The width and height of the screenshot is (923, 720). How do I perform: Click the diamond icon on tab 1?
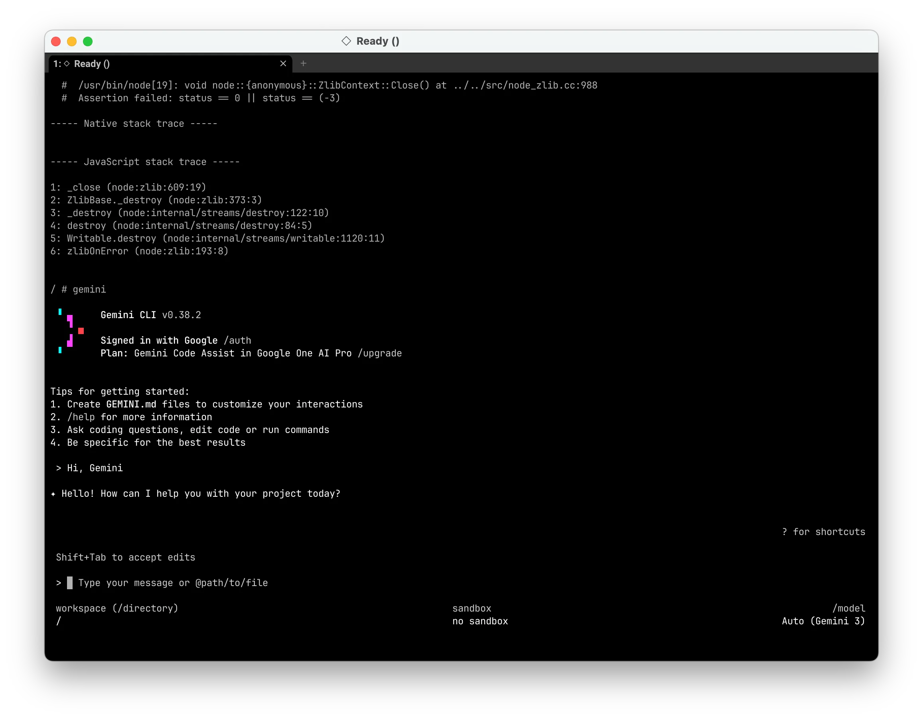click(x=67, y=63)
